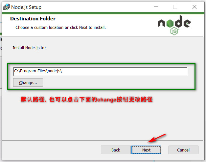Close the Node.js Setup dialog
Screen dimensions: 206x162
(195, 7)
